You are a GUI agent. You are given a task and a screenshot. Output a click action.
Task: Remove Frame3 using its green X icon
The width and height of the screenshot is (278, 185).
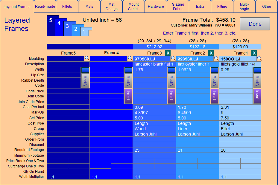pyautogui.click(x=168, y=53)
